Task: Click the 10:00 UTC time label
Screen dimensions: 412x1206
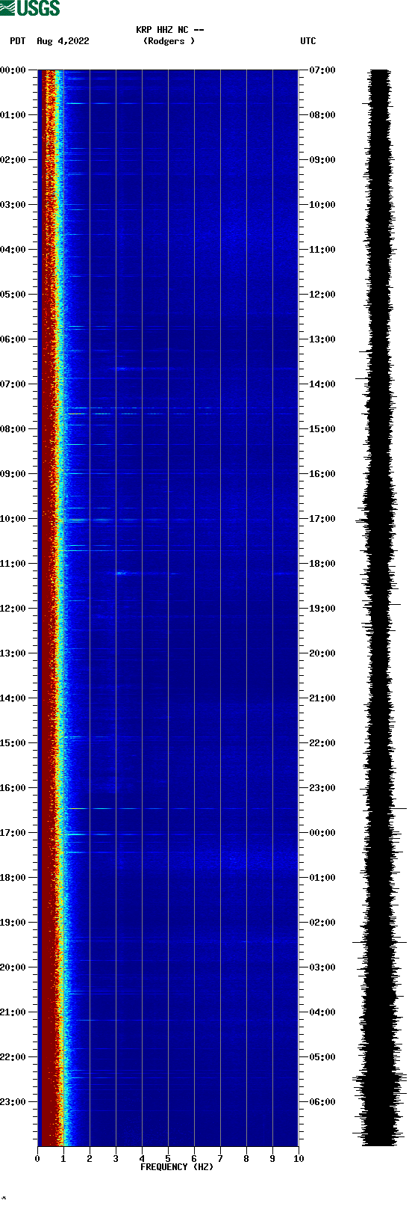Action: coord(322,205)
